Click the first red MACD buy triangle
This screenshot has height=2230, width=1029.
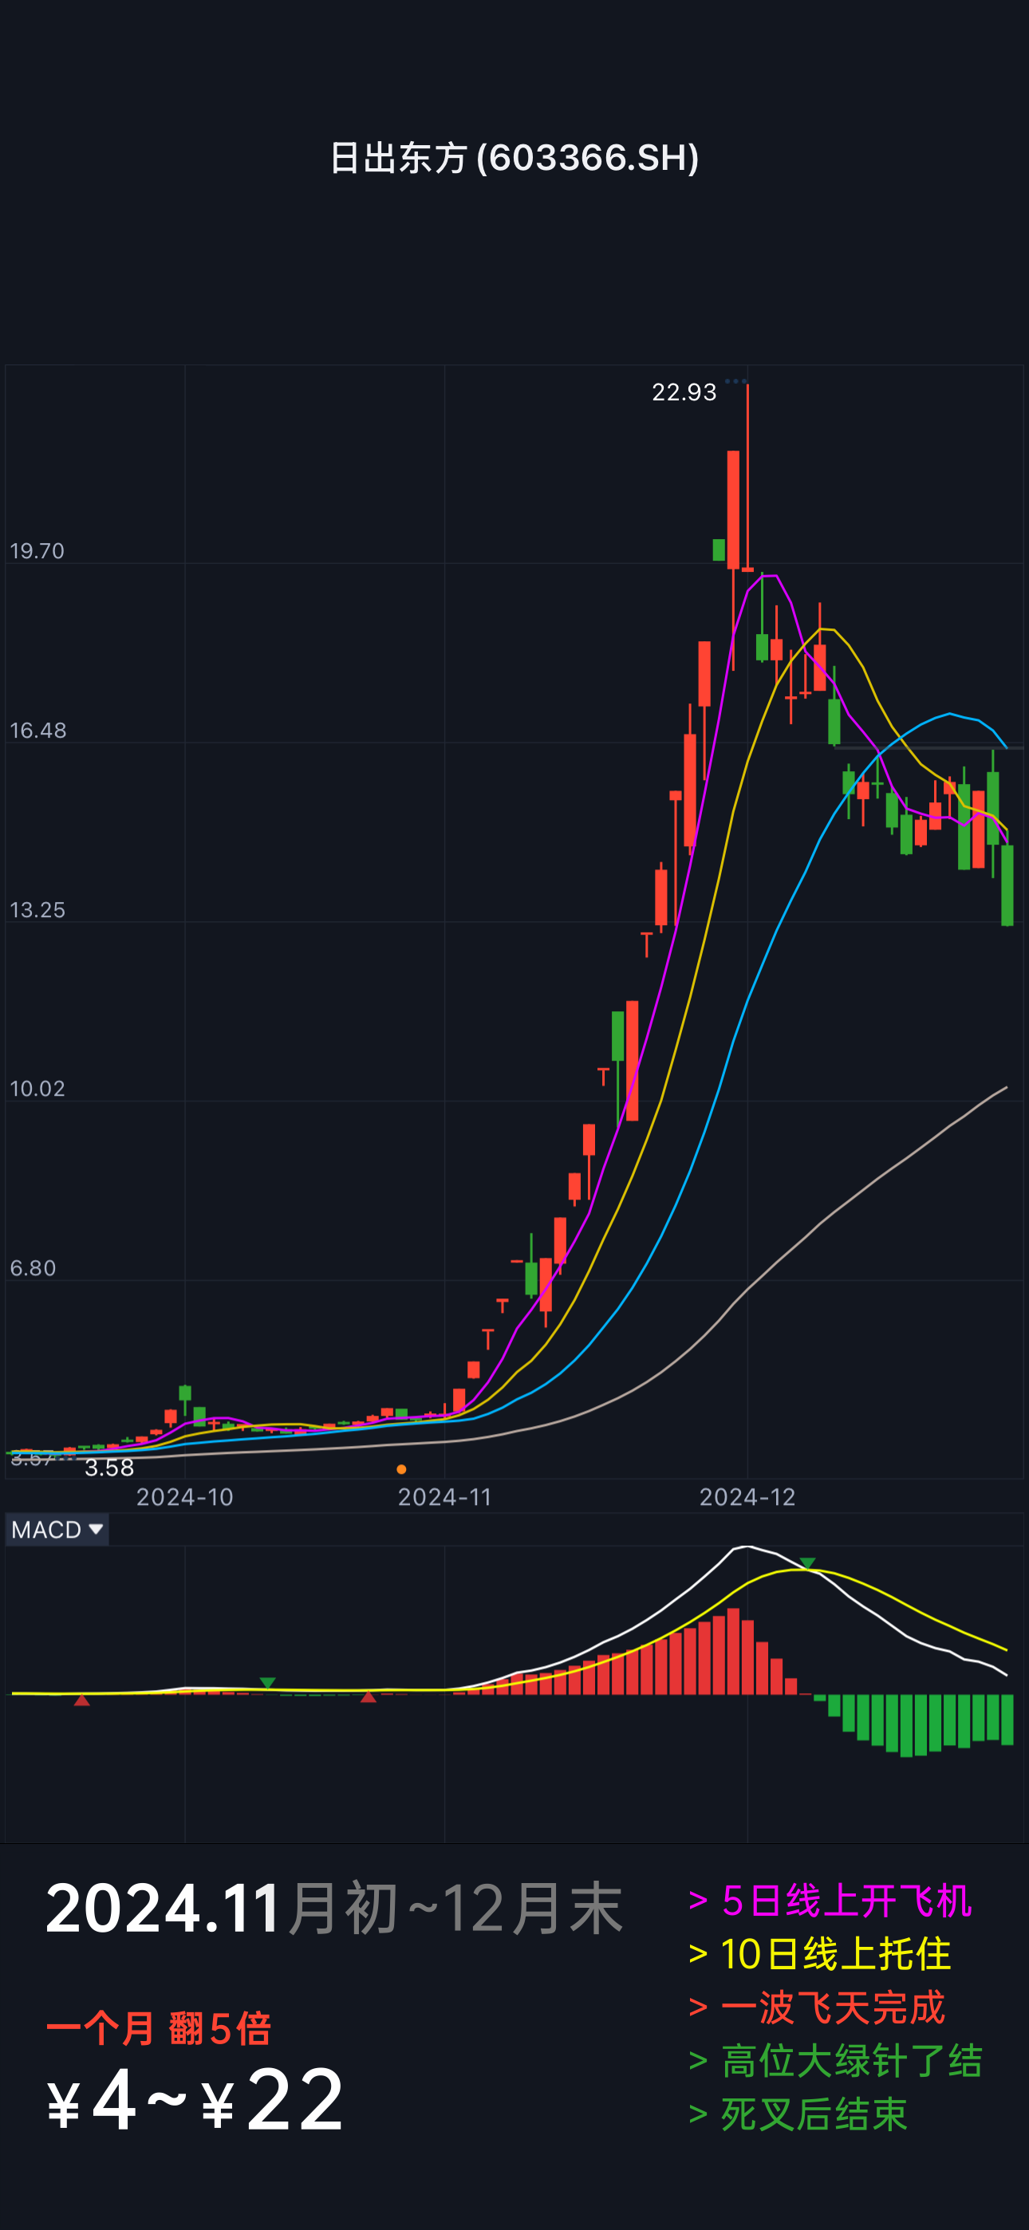tap(81, 1700)
